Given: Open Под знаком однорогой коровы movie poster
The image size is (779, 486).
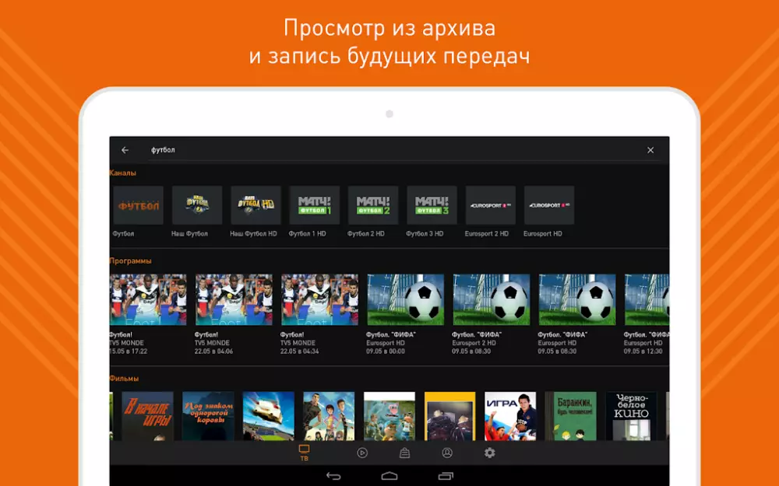Looking at the screenshot, I should 208,416.
